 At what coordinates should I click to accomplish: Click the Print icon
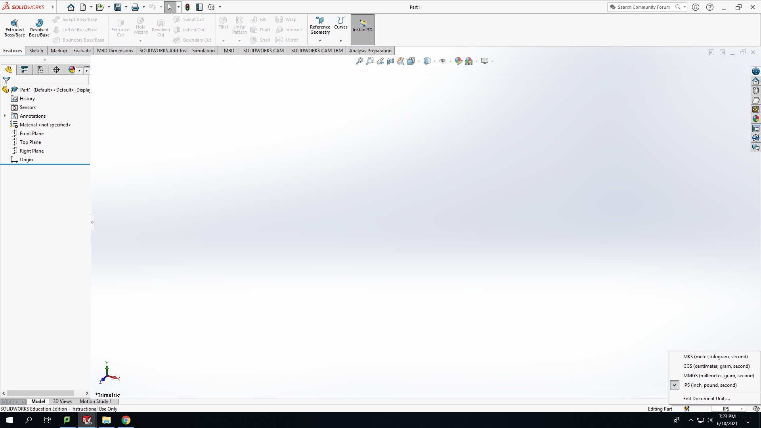tap(135, 7)
